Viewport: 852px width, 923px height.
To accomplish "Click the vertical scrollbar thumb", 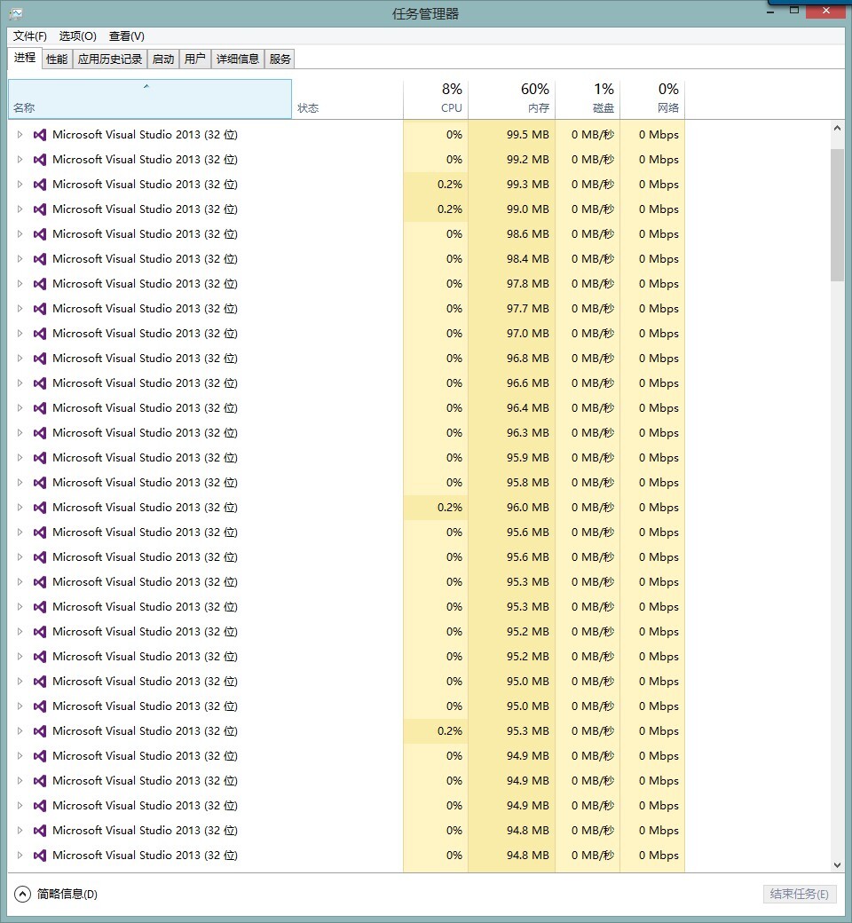I will [x=837, y=215].
